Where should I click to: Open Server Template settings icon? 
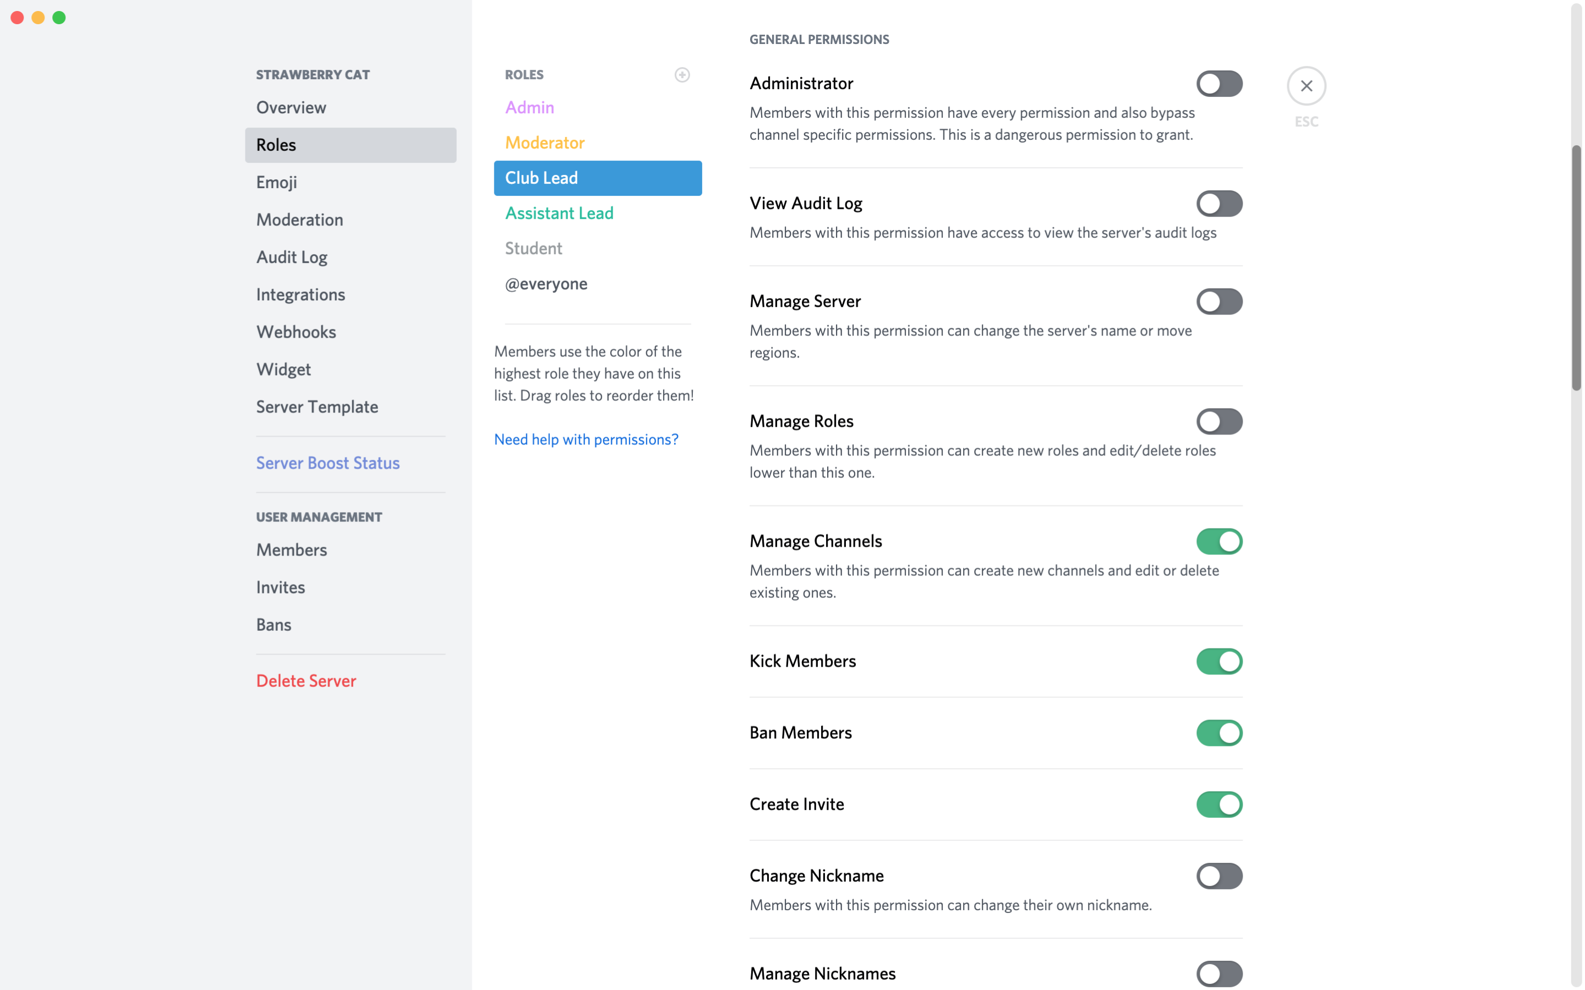tap(317, 406)
